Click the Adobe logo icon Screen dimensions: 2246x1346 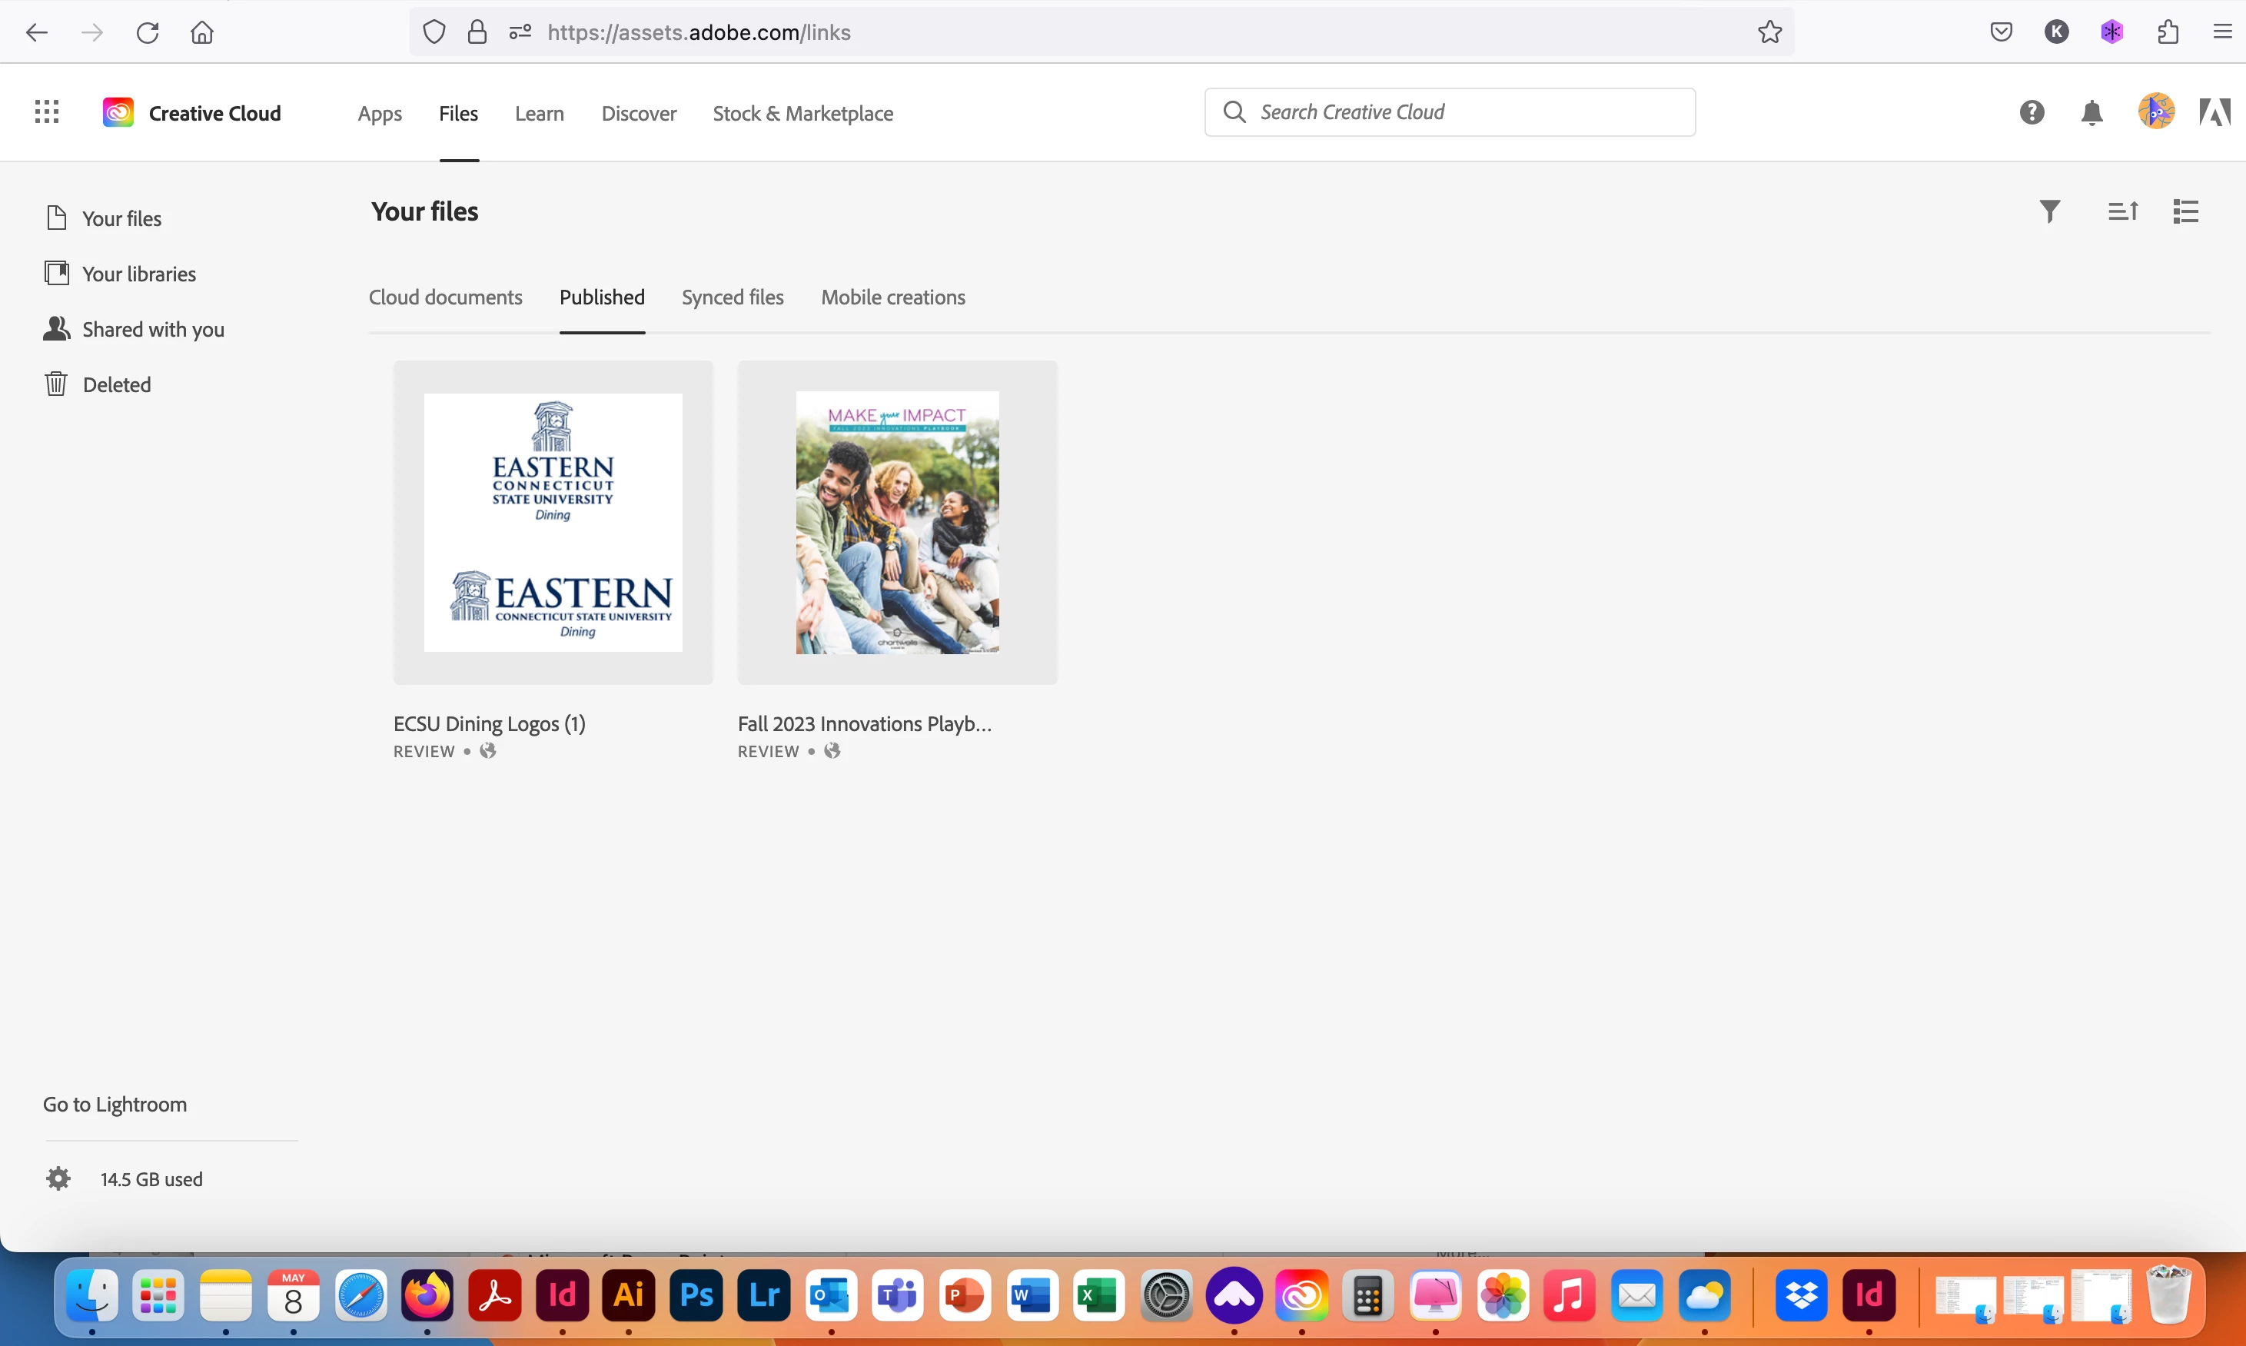2214,112
